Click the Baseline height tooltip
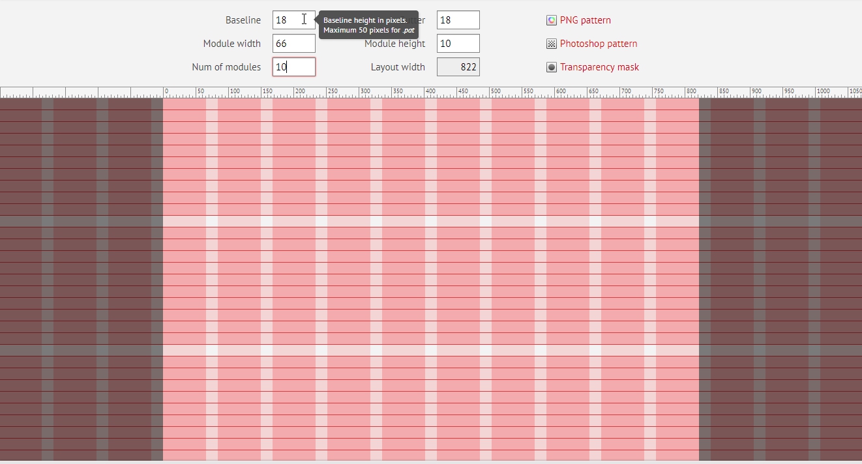This screenshot has height=464, width=862. click(368, 25)
